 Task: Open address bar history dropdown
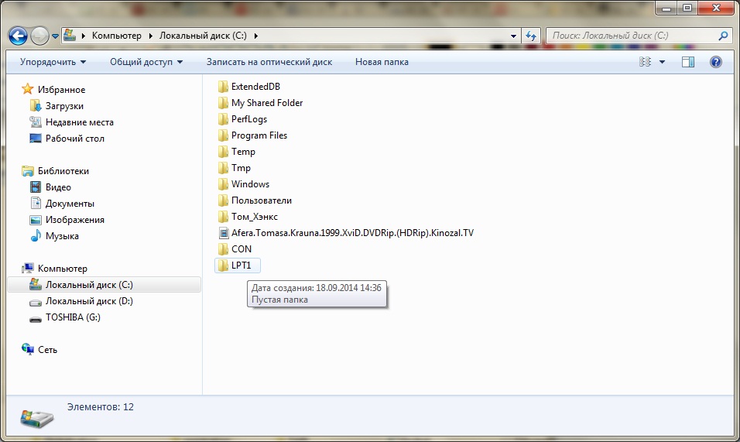[513, 36]
